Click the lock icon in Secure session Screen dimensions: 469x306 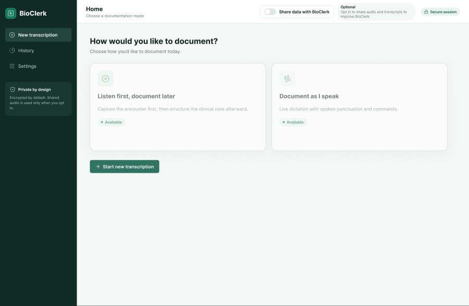pos(426,12)
